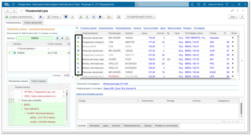Check the OPTIMAL Подшипник row checkbox

point(11,92)
